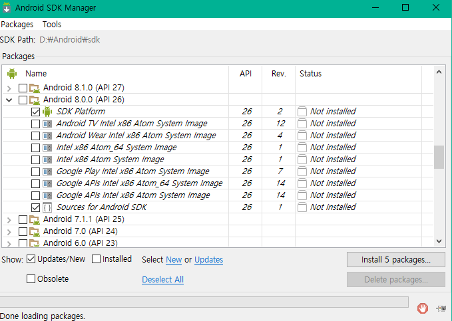Click the icon beside Google APIs Intel x86 Atom System Image
Image resolution: width=452 pixels, height=321 pixels.
coord(47,195)
